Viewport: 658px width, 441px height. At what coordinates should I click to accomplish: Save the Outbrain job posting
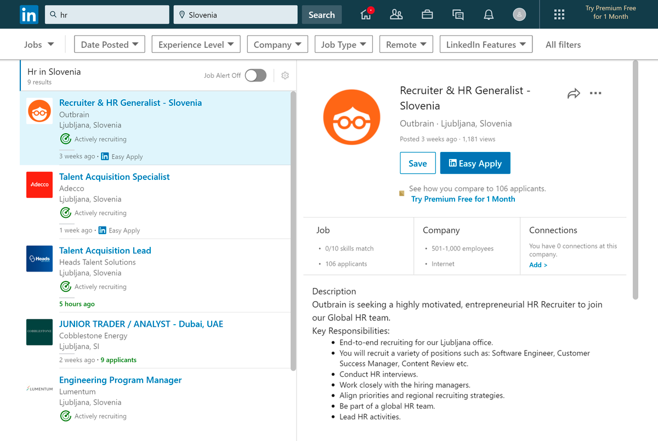click(418, 163)
